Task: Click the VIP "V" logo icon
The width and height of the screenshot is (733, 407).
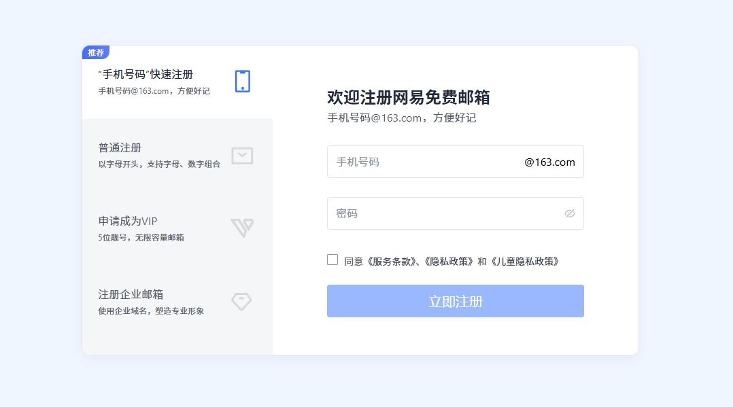Action: 241,228
